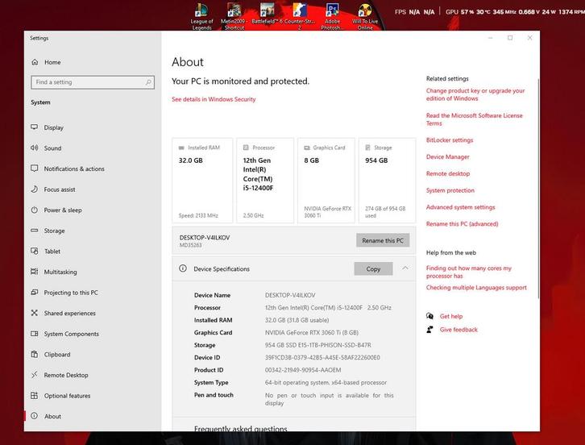This screenshot has height=445, width=585.
Task: Click the search magnifier icon
Action: tap(148, 82)
